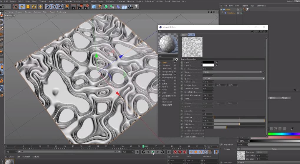
Task: Click the Camera object icon
Action: 130,7
